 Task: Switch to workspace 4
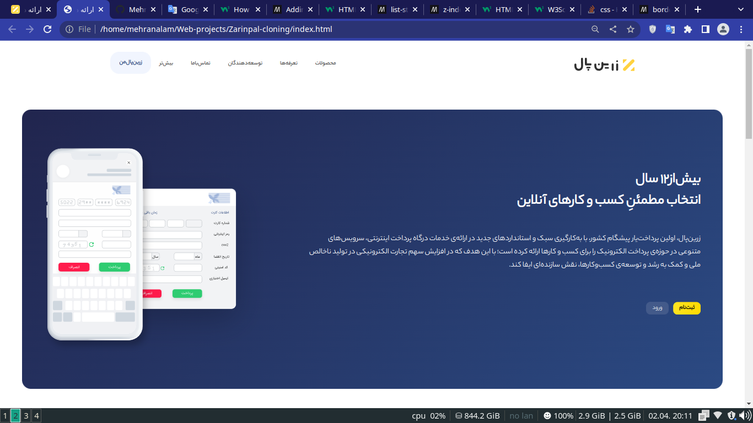pyautogui.click(x=36, y=416)
